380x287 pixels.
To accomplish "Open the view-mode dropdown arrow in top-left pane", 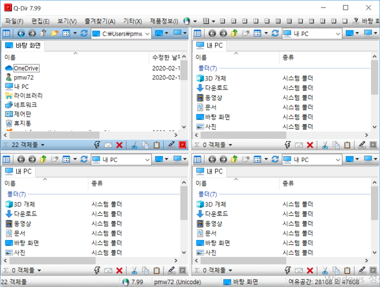I will pyautogui.click(x=75, y=33).
